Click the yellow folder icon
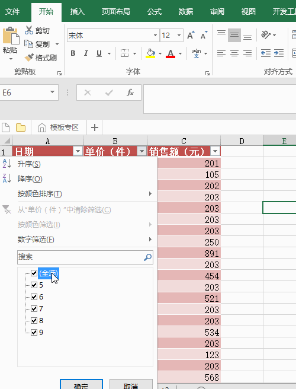This screenshot has width=296, height=389. (x=21, y=127)
